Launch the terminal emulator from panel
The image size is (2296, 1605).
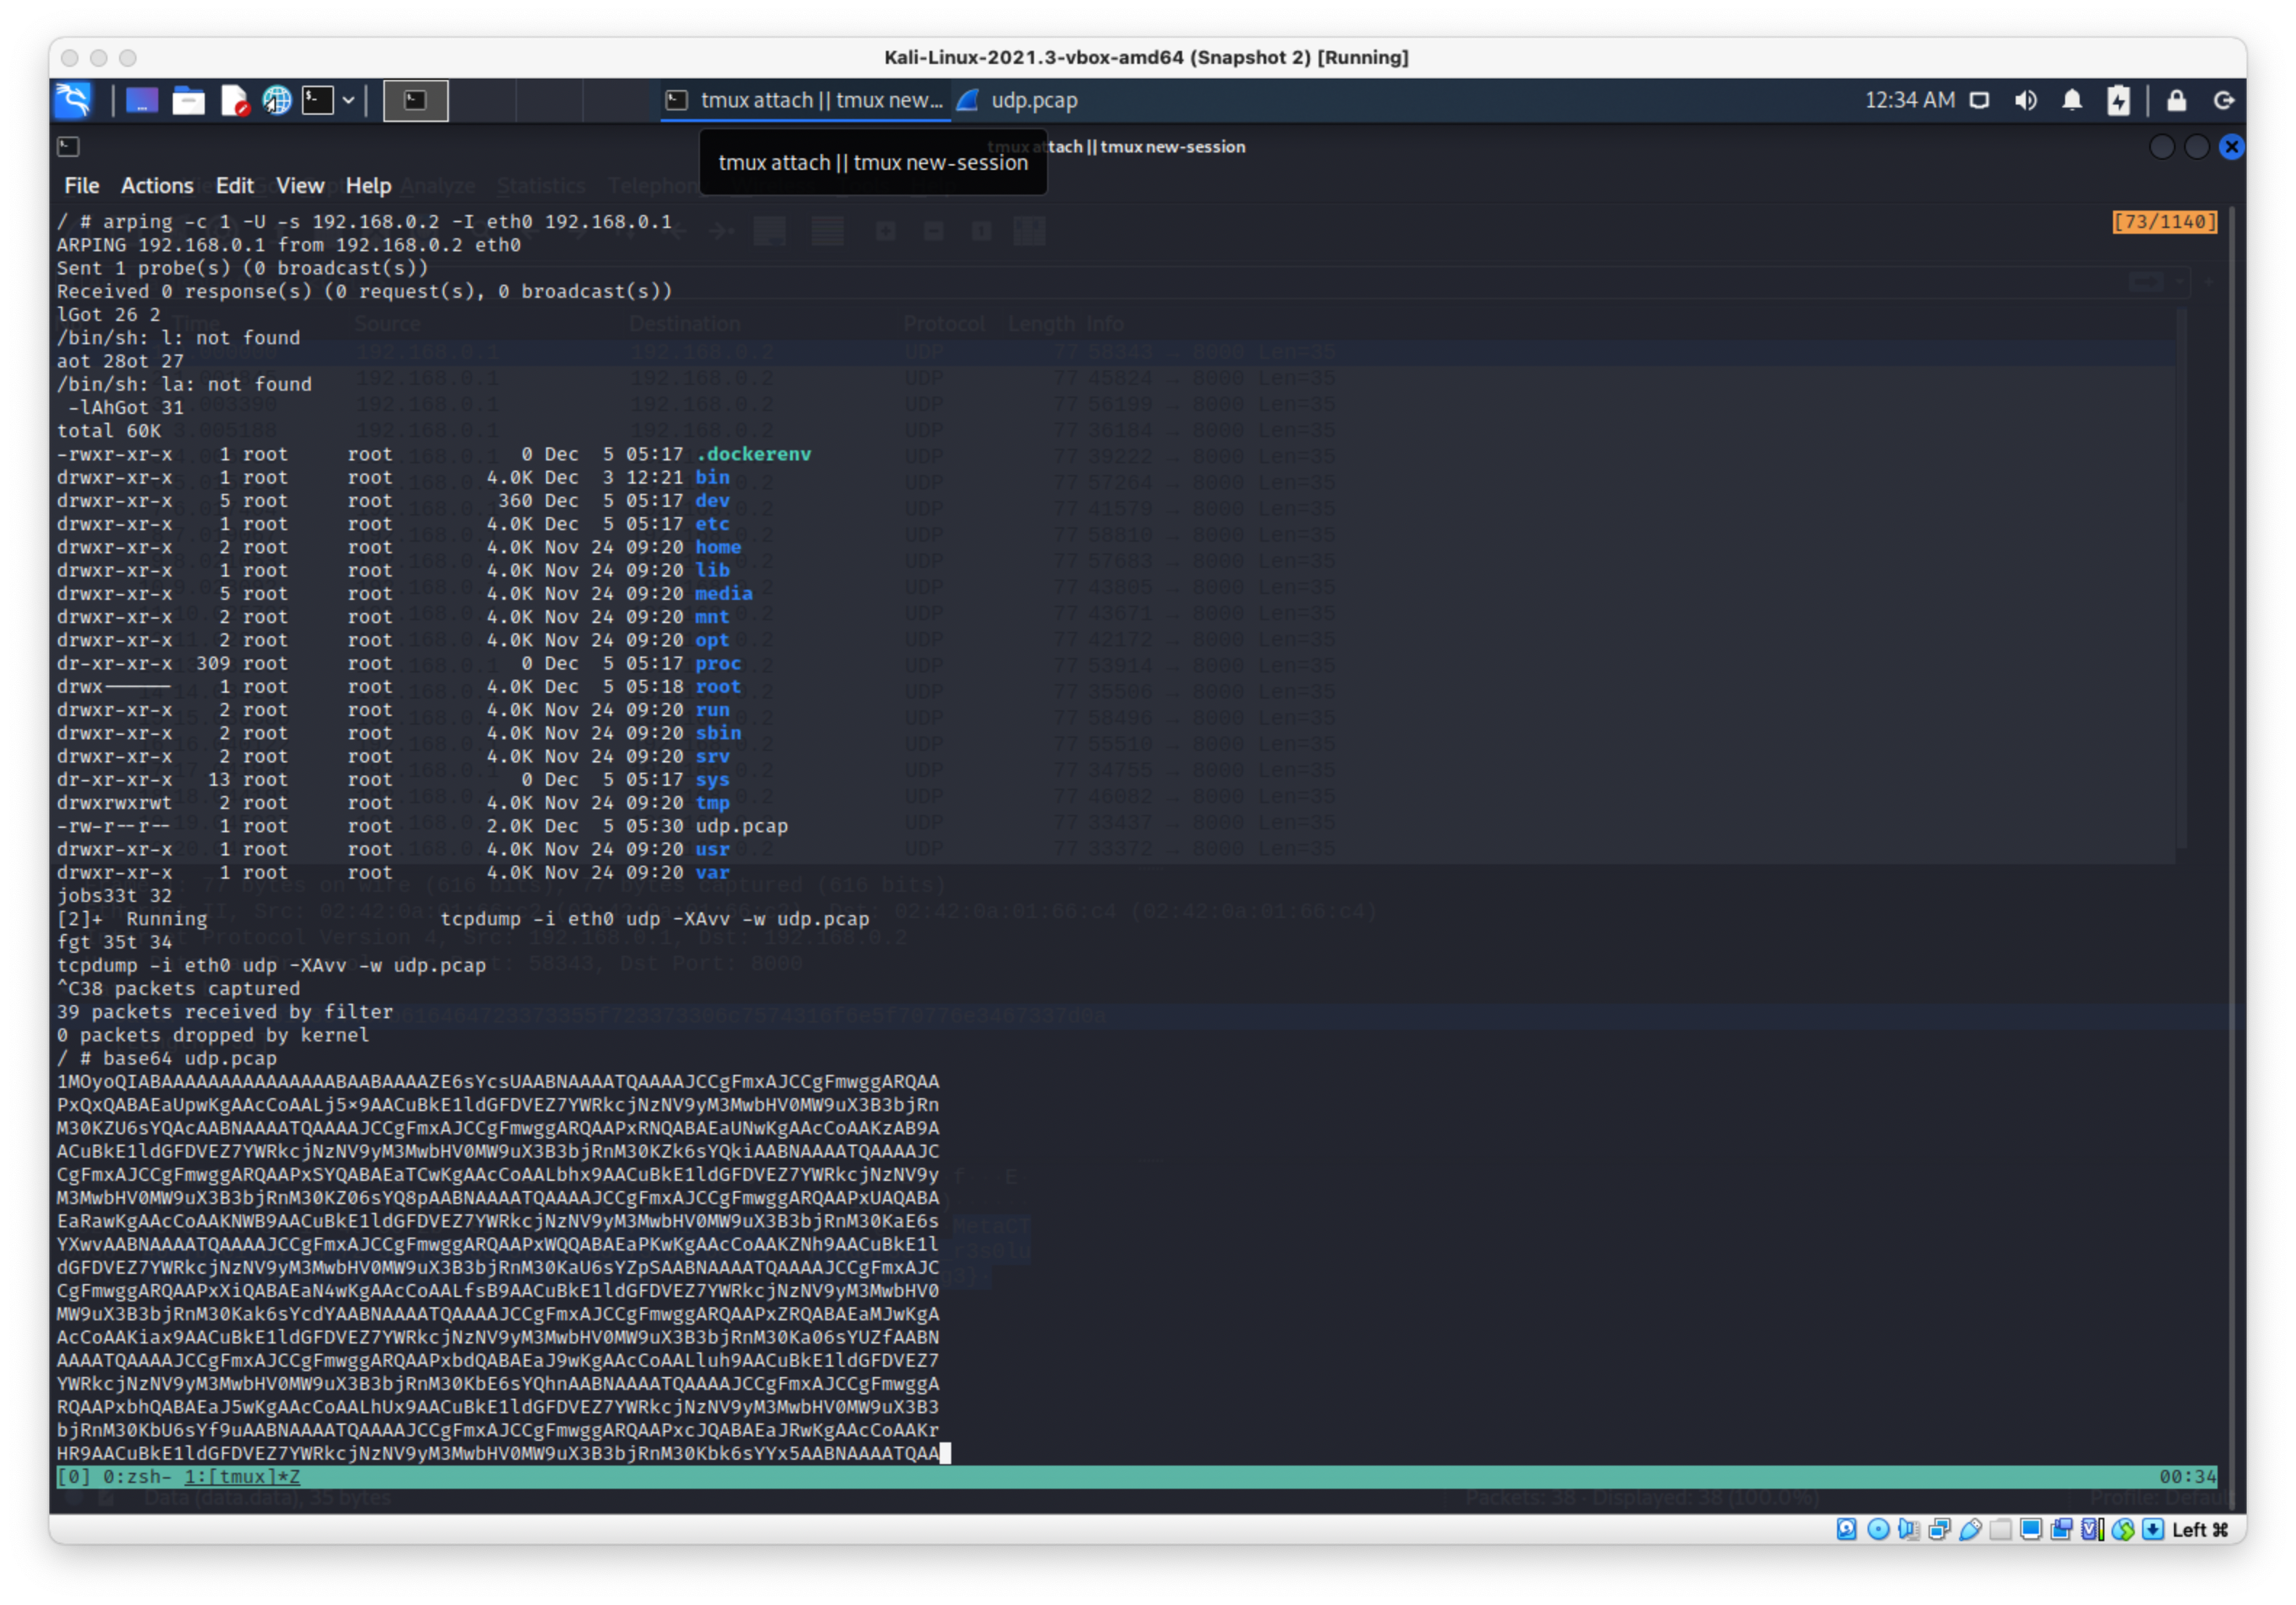[318, 100]
